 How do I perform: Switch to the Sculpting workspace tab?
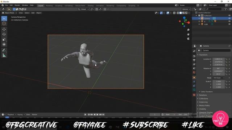coord(59,6)
